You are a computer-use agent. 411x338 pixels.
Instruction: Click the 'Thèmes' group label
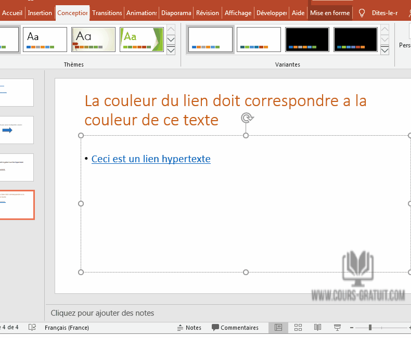click(74, 64)
